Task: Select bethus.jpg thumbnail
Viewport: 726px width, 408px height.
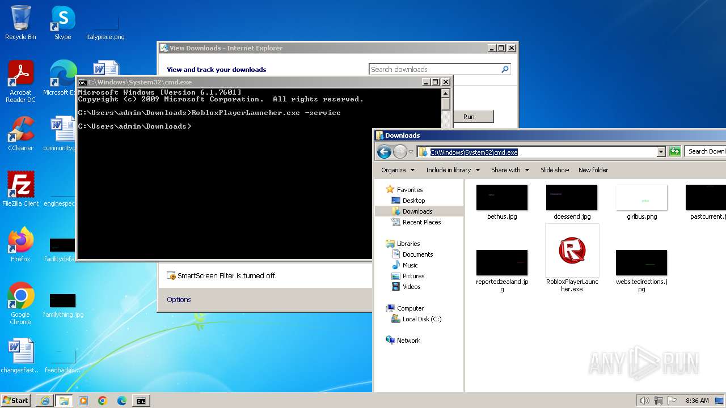Action: pos(502,202)
